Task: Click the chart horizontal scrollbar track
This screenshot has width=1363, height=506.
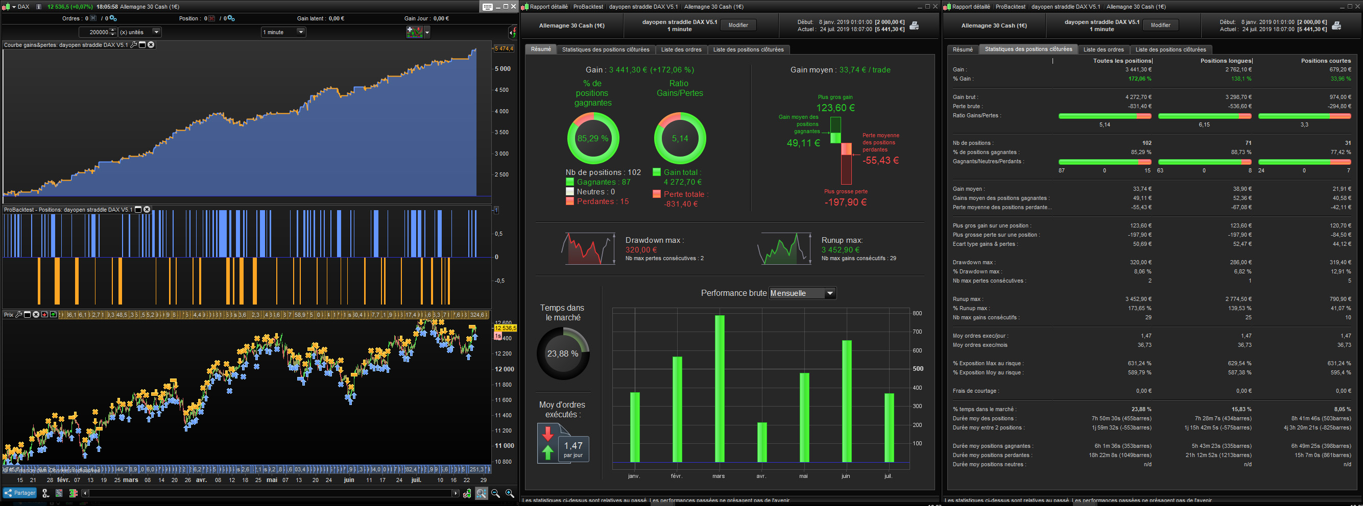Action: (270, 493)
